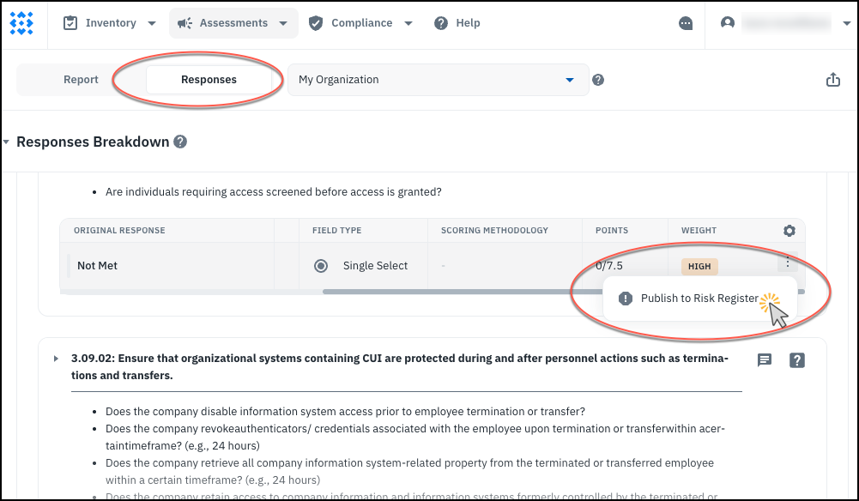Click the app logo in top-left corner

pos(21,23)
